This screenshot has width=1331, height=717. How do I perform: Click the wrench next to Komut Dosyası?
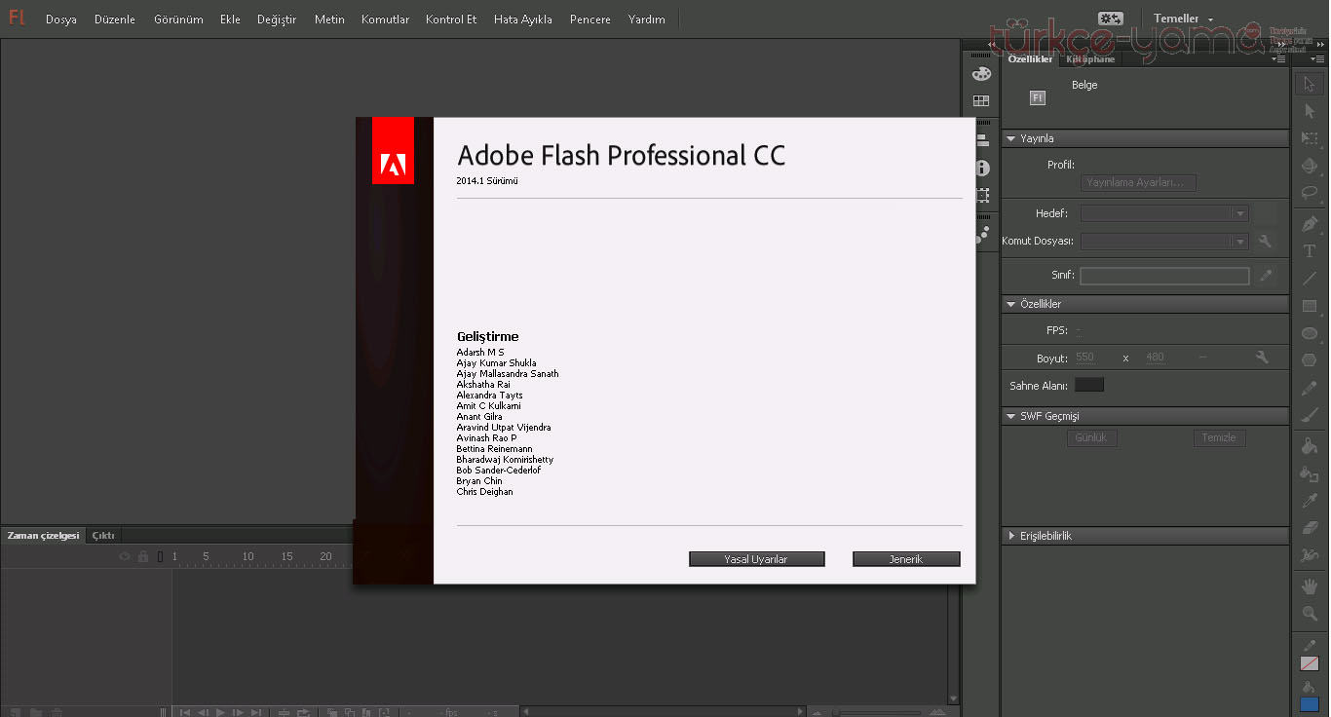coord(1265,242)
